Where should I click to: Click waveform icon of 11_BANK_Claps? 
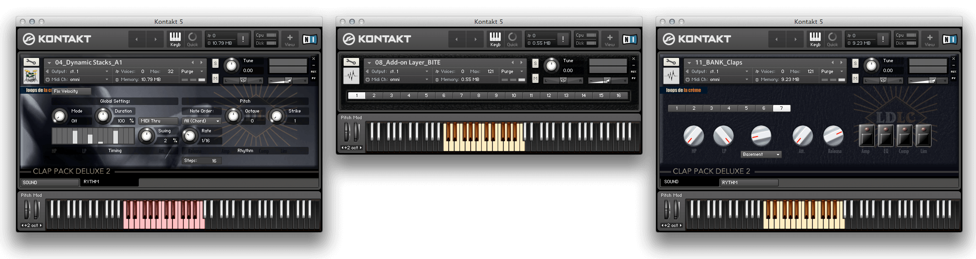coord(671,76)
